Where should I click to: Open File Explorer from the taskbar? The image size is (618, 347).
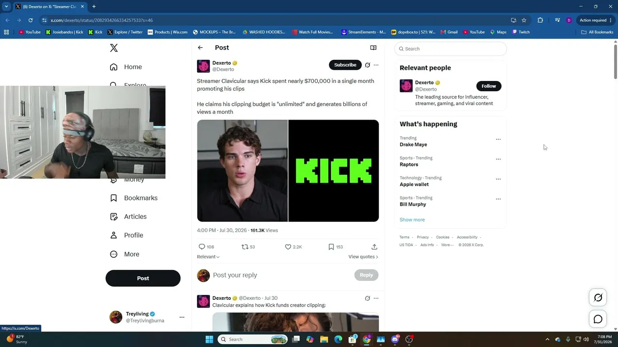click(x=324, y=339)
